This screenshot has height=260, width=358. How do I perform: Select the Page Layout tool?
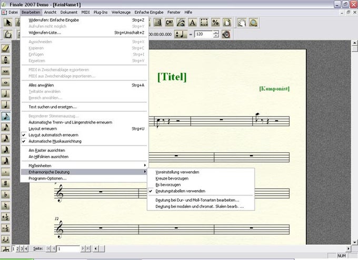(x=227, y=22)
